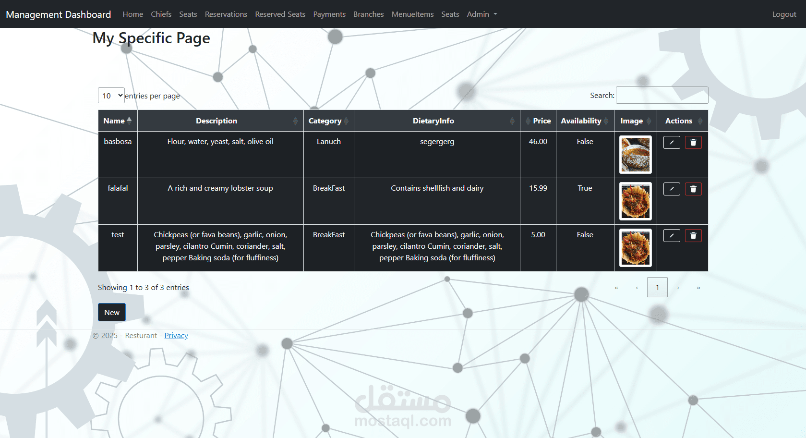
Task: Go to first page with double-left chevron
Action: pos(616,288)
